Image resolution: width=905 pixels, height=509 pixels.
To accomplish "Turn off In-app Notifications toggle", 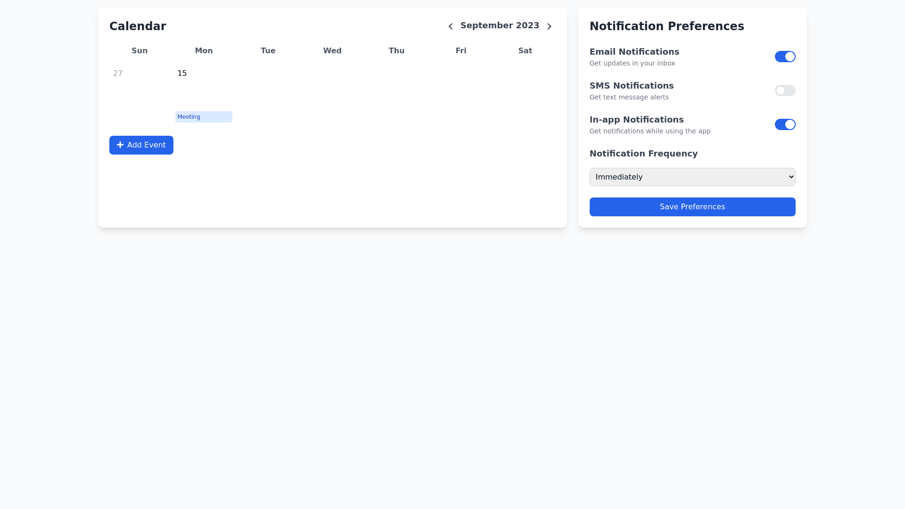I will [785, 124].
